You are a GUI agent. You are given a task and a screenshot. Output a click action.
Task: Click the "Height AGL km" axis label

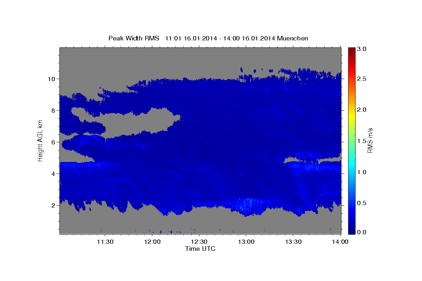pyautogui.click(x=40, y=140)
